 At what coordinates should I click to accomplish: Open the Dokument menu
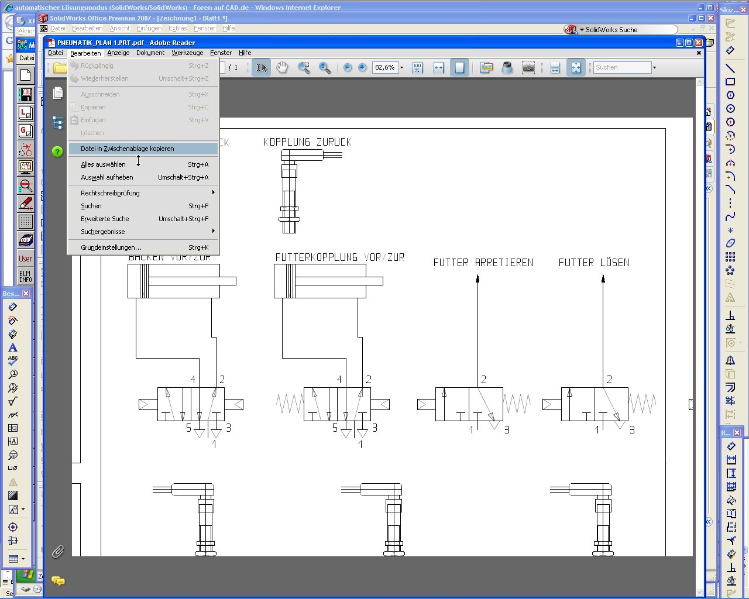(x=150, y=53)
